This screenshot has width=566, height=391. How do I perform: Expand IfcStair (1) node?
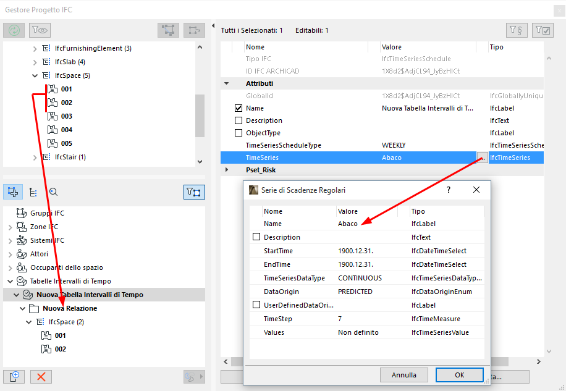pos(35,158)
